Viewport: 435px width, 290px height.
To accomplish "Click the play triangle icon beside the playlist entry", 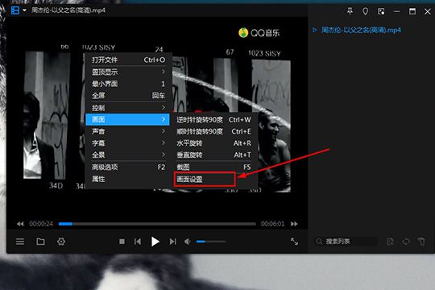I will click(315, 30).
